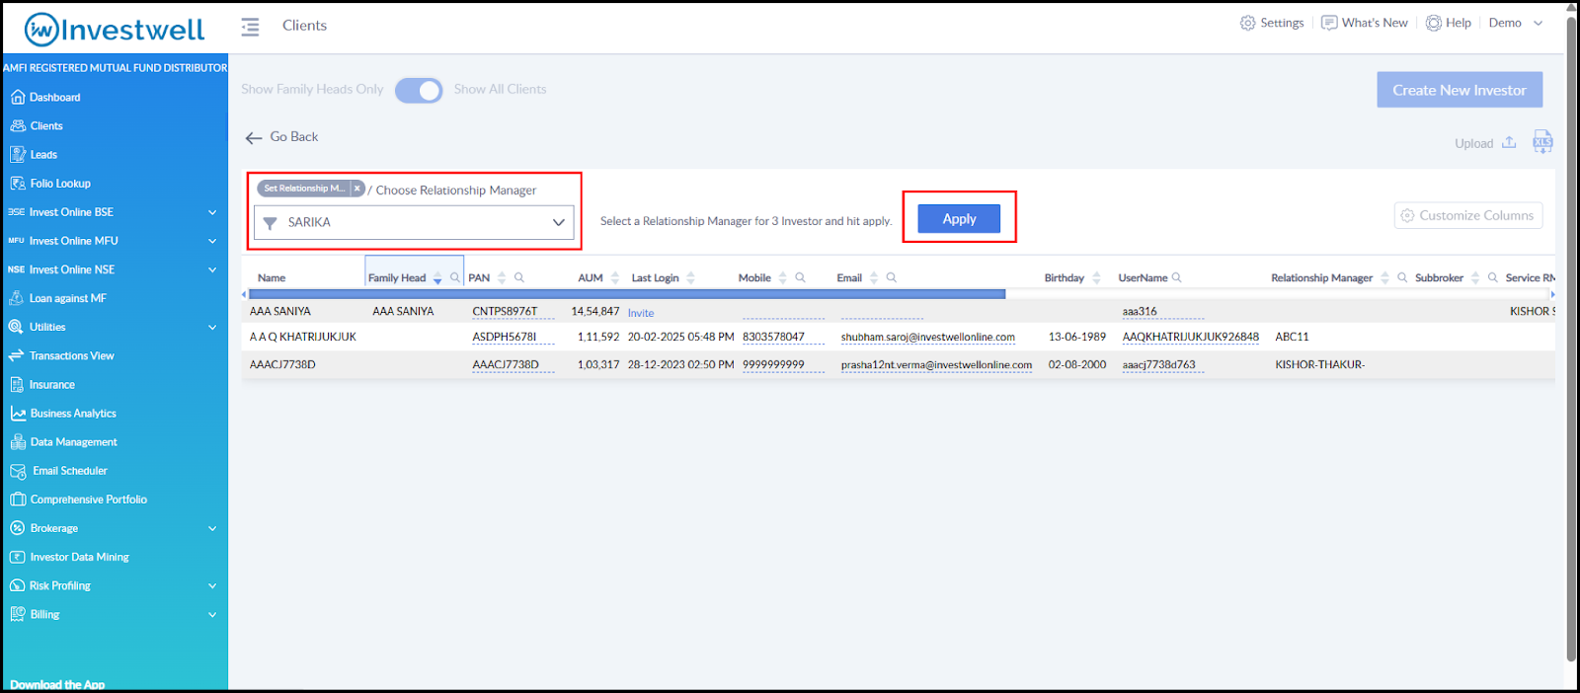Expand the Billing menu
The height and width of the screenshot is (693, 1580).
point(212,614)
